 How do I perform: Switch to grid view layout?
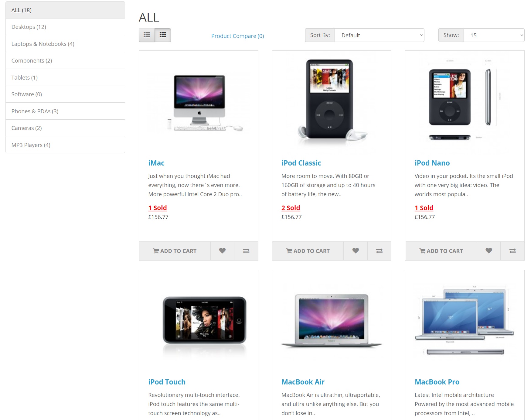[x=163, y=35]
